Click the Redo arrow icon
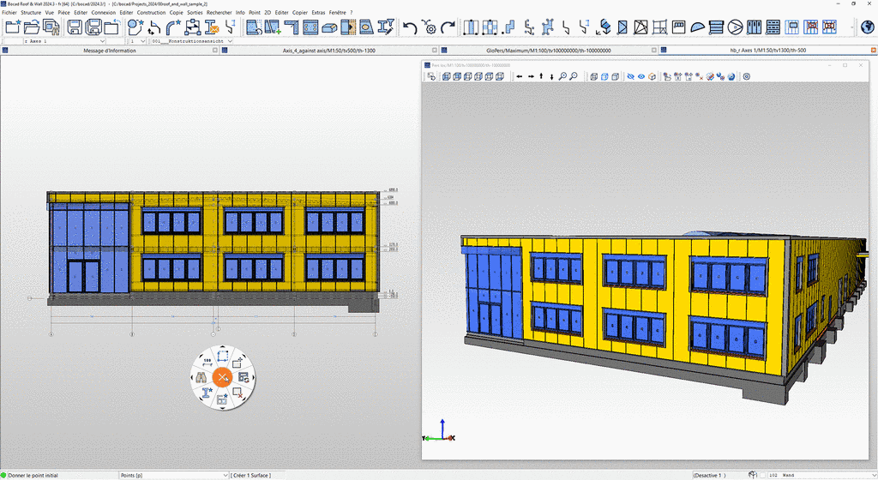Image resolution: width=878 pixels, height=480 pixels. tap(447, 27)
